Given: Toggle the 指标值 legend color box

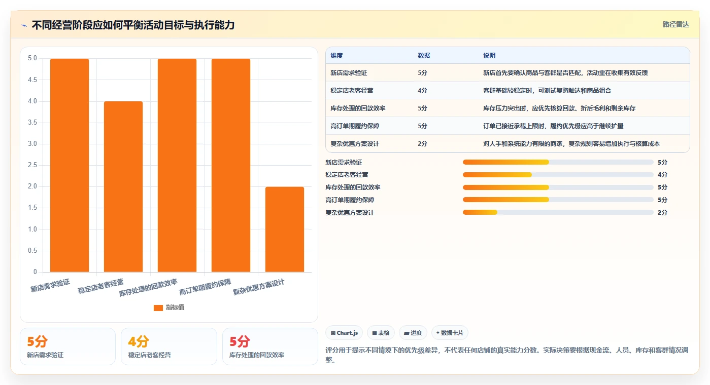Looking at the screenshot, I should [158, 307].
